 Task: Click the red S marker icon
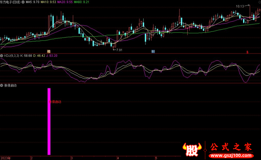(x=247, y=52)
